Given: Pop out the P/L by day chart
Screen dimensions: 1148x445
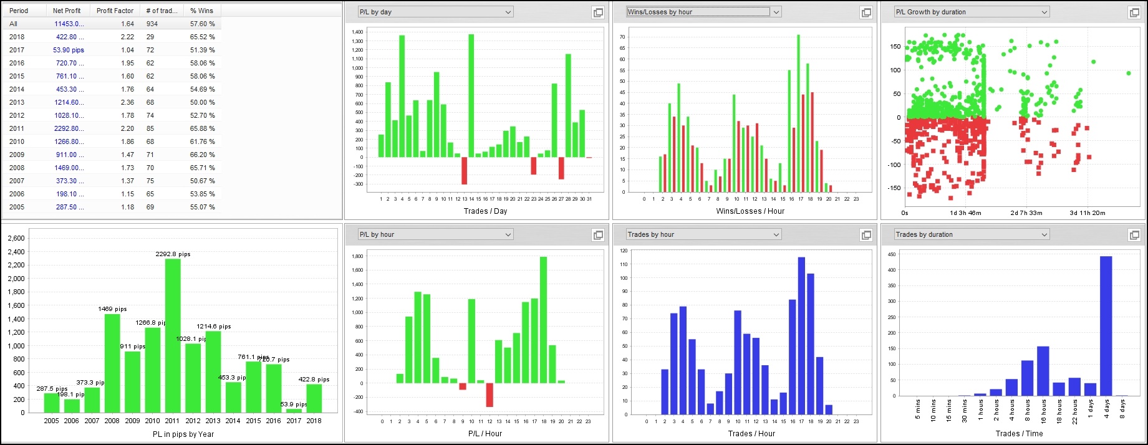Looking at the screenshot, I should click(597, 12).
